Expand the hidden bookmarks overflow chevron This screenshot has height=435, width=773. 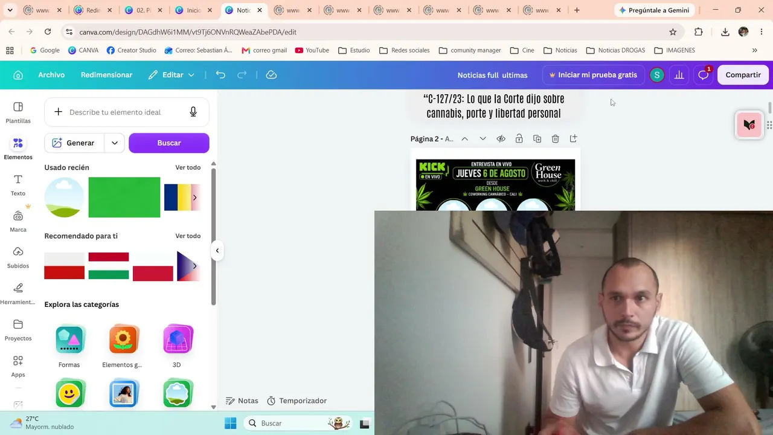tap(754, 50)
